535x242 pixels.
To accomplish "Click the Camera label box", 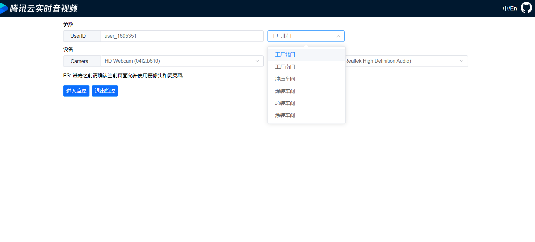I will click(82, 61).
